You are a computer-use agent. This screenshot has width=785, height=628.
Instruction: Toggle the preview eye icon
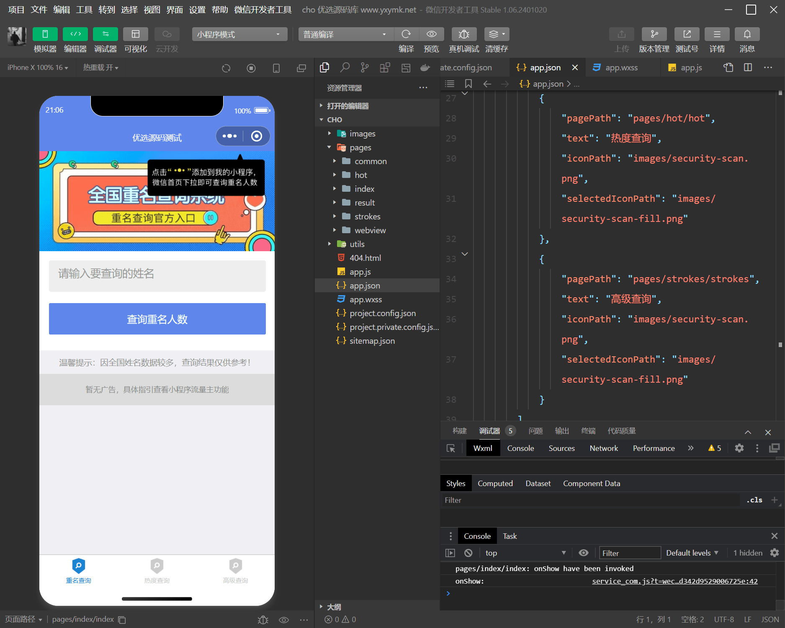point(431,34)
